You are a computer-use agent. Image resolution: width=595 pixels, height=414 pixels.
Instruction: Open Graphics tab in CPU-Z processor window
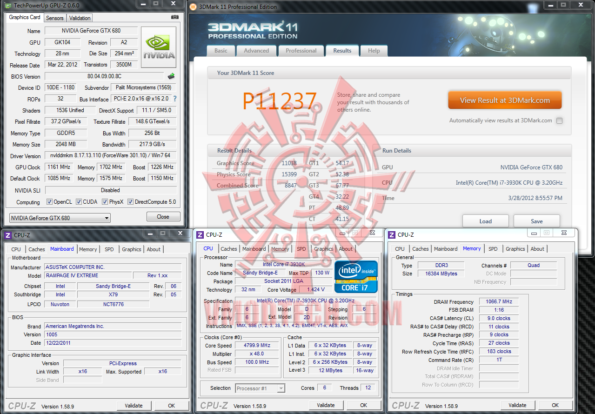pyautogui.click(x=324, y=249)
